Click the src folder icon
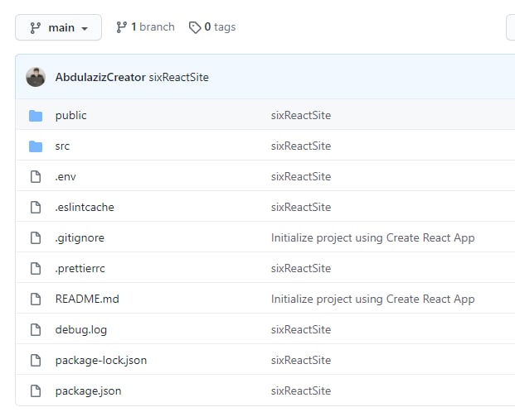 36,146
